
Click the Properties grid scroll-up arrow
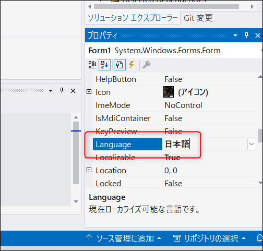point(260,76)
